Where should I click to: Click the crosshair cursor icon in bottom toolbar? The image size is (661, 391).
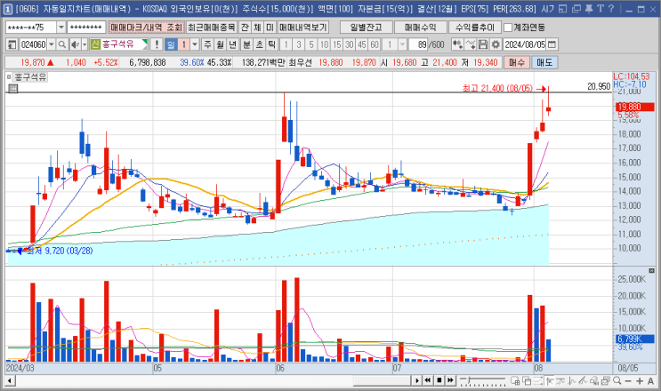coord(549,381)
